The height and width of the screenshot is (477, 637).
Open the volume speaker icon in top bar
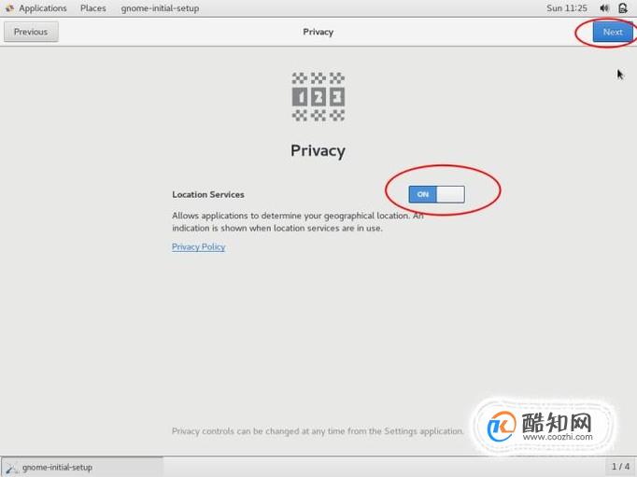click(604, 8)
